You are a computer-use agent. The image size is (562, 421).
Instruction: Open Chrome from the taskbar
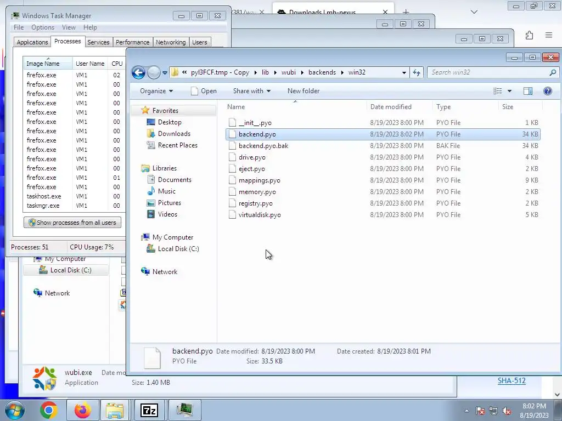coord(49,410)
